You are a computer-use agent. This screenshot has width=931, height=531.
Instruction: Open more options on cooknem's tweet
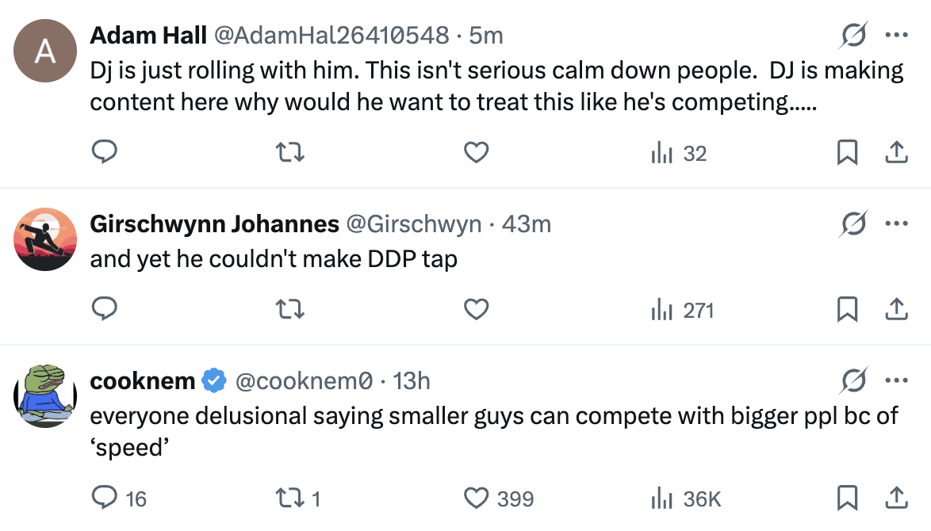(896, 381)
